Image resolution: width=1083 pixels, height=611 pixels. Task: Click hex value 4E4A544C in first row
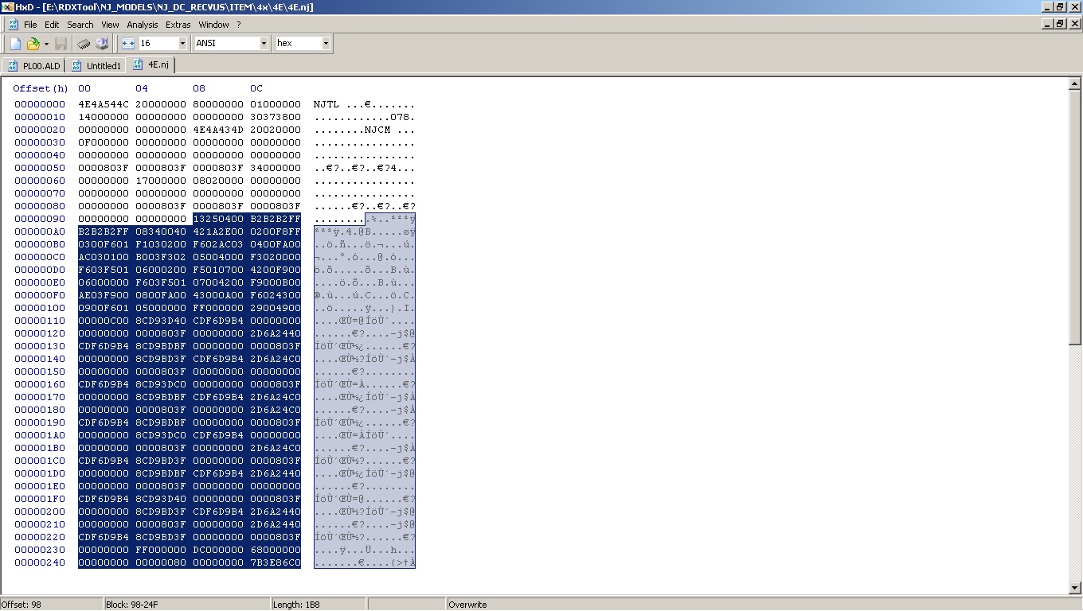tap(104, 104)
